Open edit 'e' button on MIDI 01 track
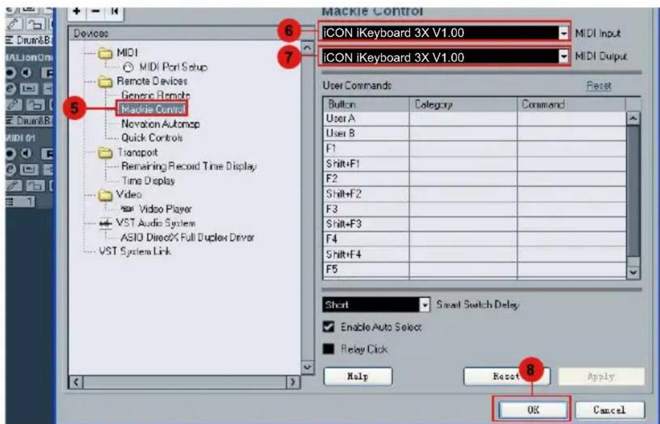The image size is (660, 424). (x=10, y=169)
